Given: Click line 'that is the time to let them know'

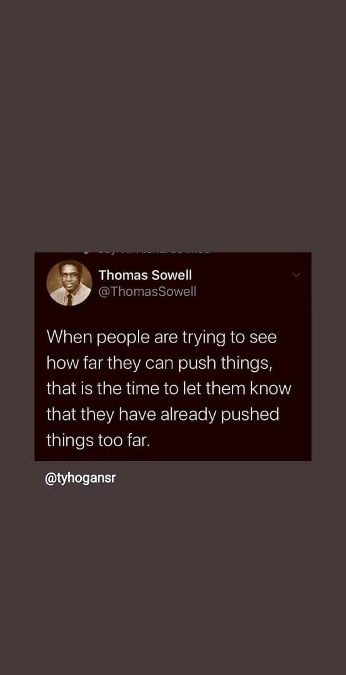Looking at the screenshot, I should (169, 389).
